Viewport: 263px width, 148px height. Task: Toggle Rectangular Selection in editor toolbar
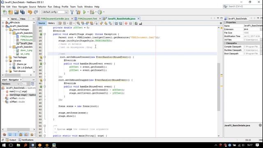click(96, 23)
